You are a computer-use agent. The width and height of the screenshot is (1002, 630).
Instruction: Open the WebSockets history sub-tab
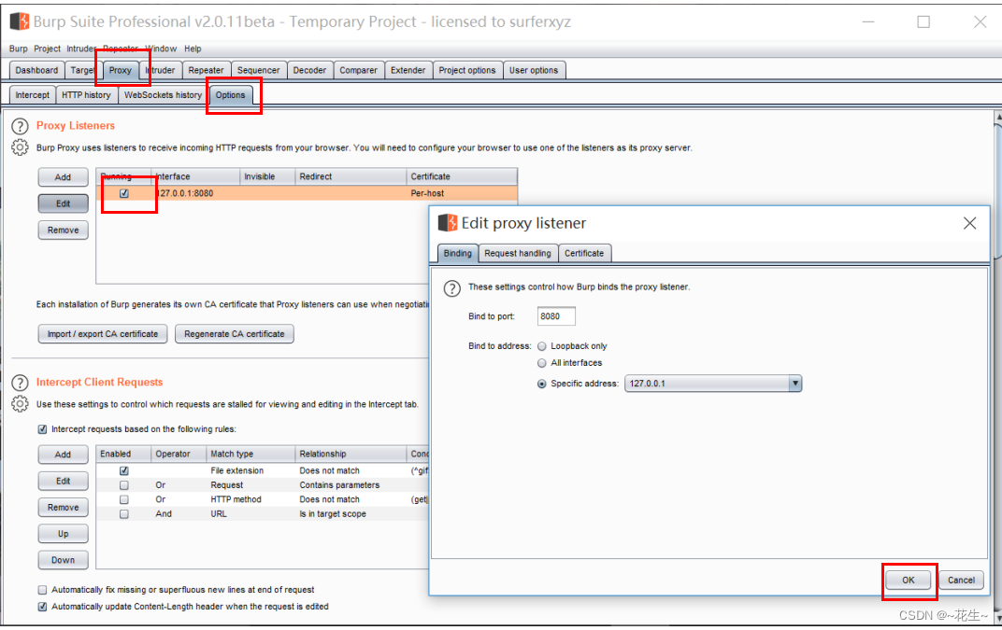pyautogui.click(x=163, y=95)
